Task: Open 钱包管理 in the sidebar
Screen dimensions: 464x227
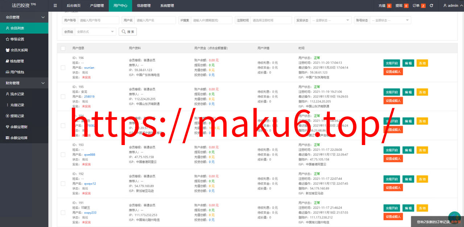Action: 24,61
